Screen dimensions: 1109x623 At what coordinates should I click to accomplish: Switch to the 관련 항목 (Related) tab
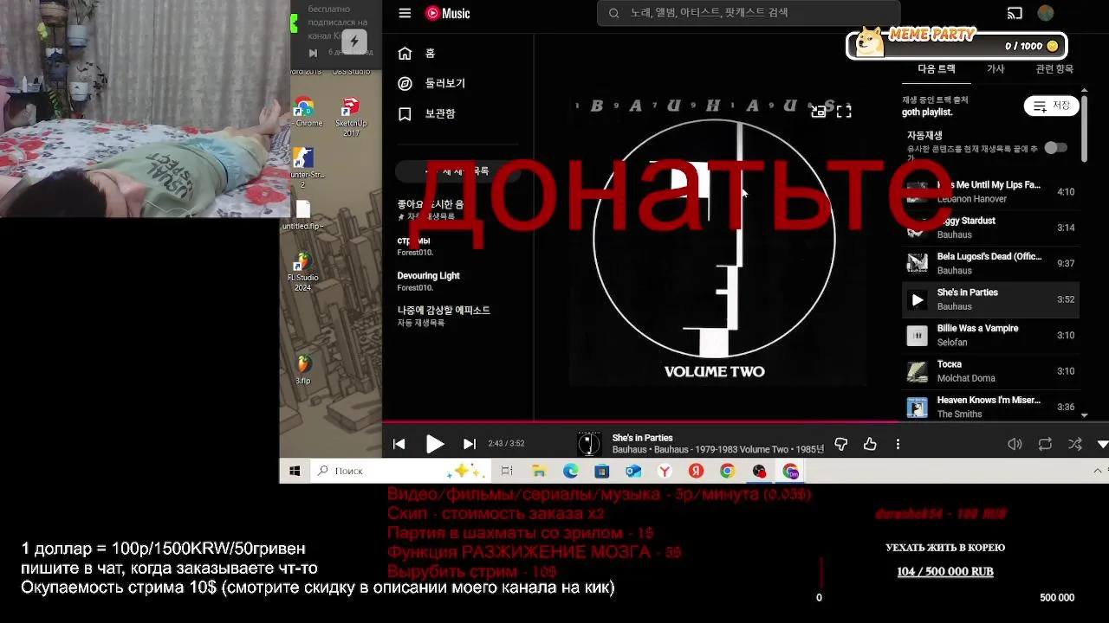[x=1054, y=69]
